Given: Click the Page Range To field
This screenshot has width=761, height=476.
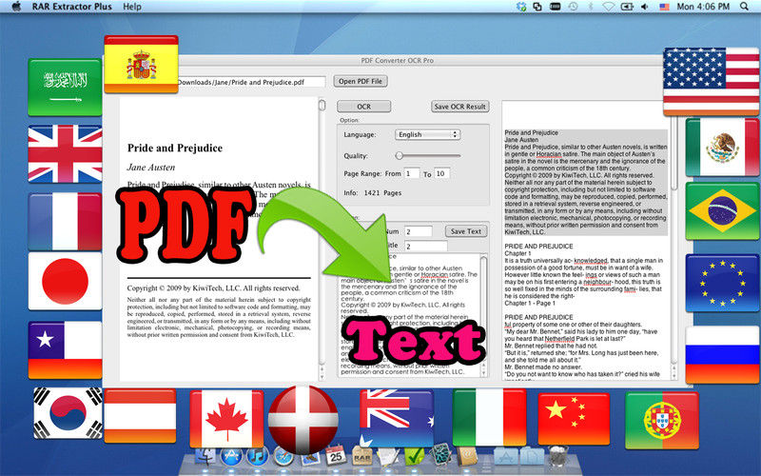Looking at the screenshot, I should [x=442, y=173].
